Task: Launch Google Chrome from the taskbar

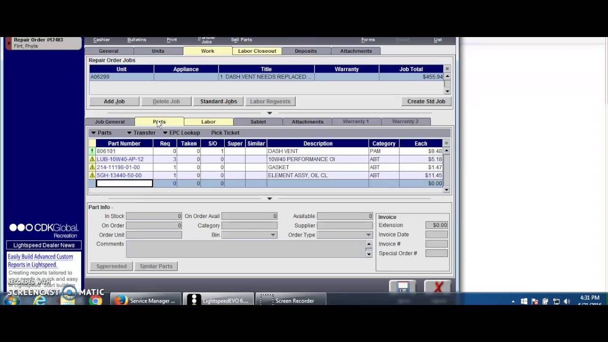Action: click(x=95, y=301)
